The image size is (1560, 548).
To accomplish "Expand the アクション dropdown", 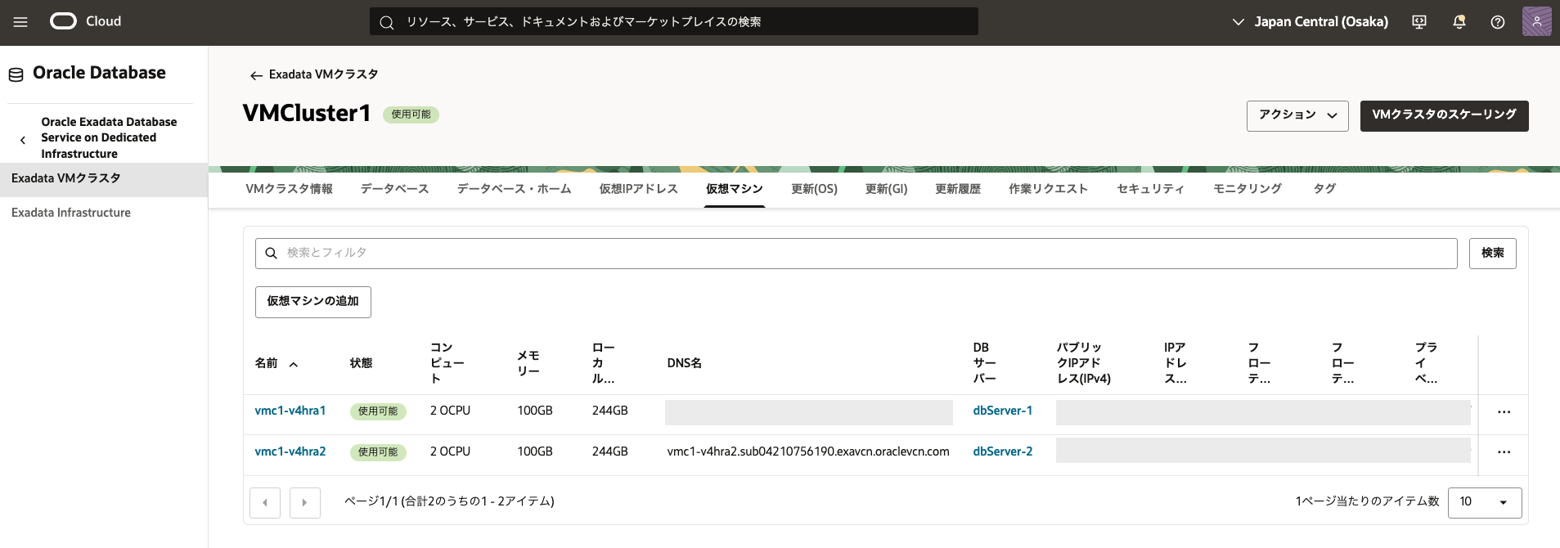I will coord(1297,115).
